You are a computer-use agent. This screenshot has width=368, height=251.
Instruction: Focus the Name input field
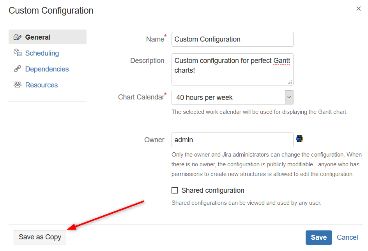click(232, 39)
